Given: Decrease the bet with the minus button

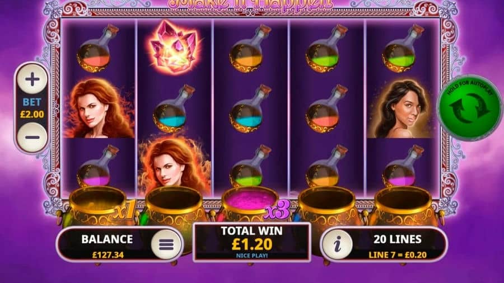Looking at the screenshot, I should click(x=32, y=138).
